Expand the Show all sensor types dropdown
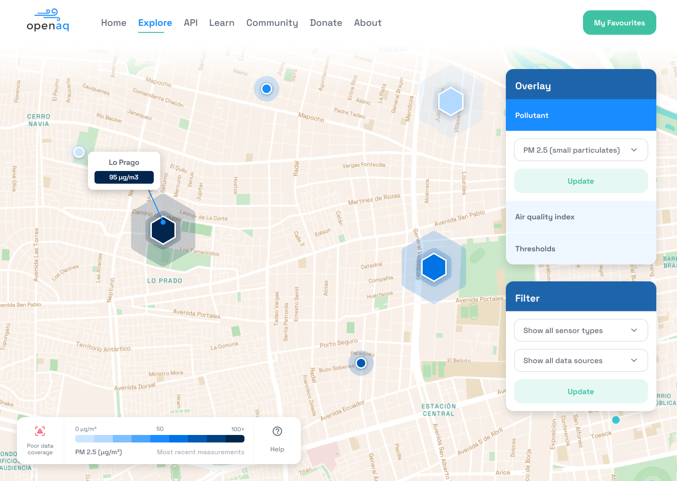677x481 pixels. 581,331
